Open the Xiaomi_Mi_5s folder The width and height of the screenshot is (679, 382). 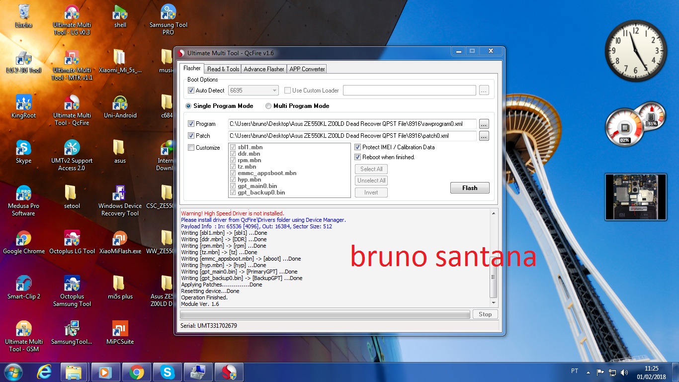pos(120,61)
